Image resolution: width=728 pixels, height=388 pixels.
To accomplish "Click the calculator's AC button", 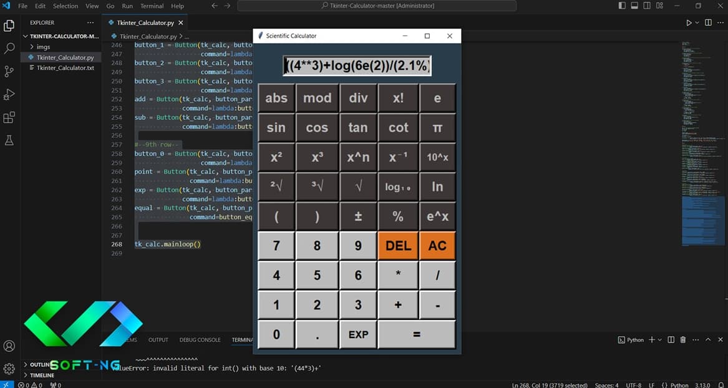I will (x=437, y=246).
